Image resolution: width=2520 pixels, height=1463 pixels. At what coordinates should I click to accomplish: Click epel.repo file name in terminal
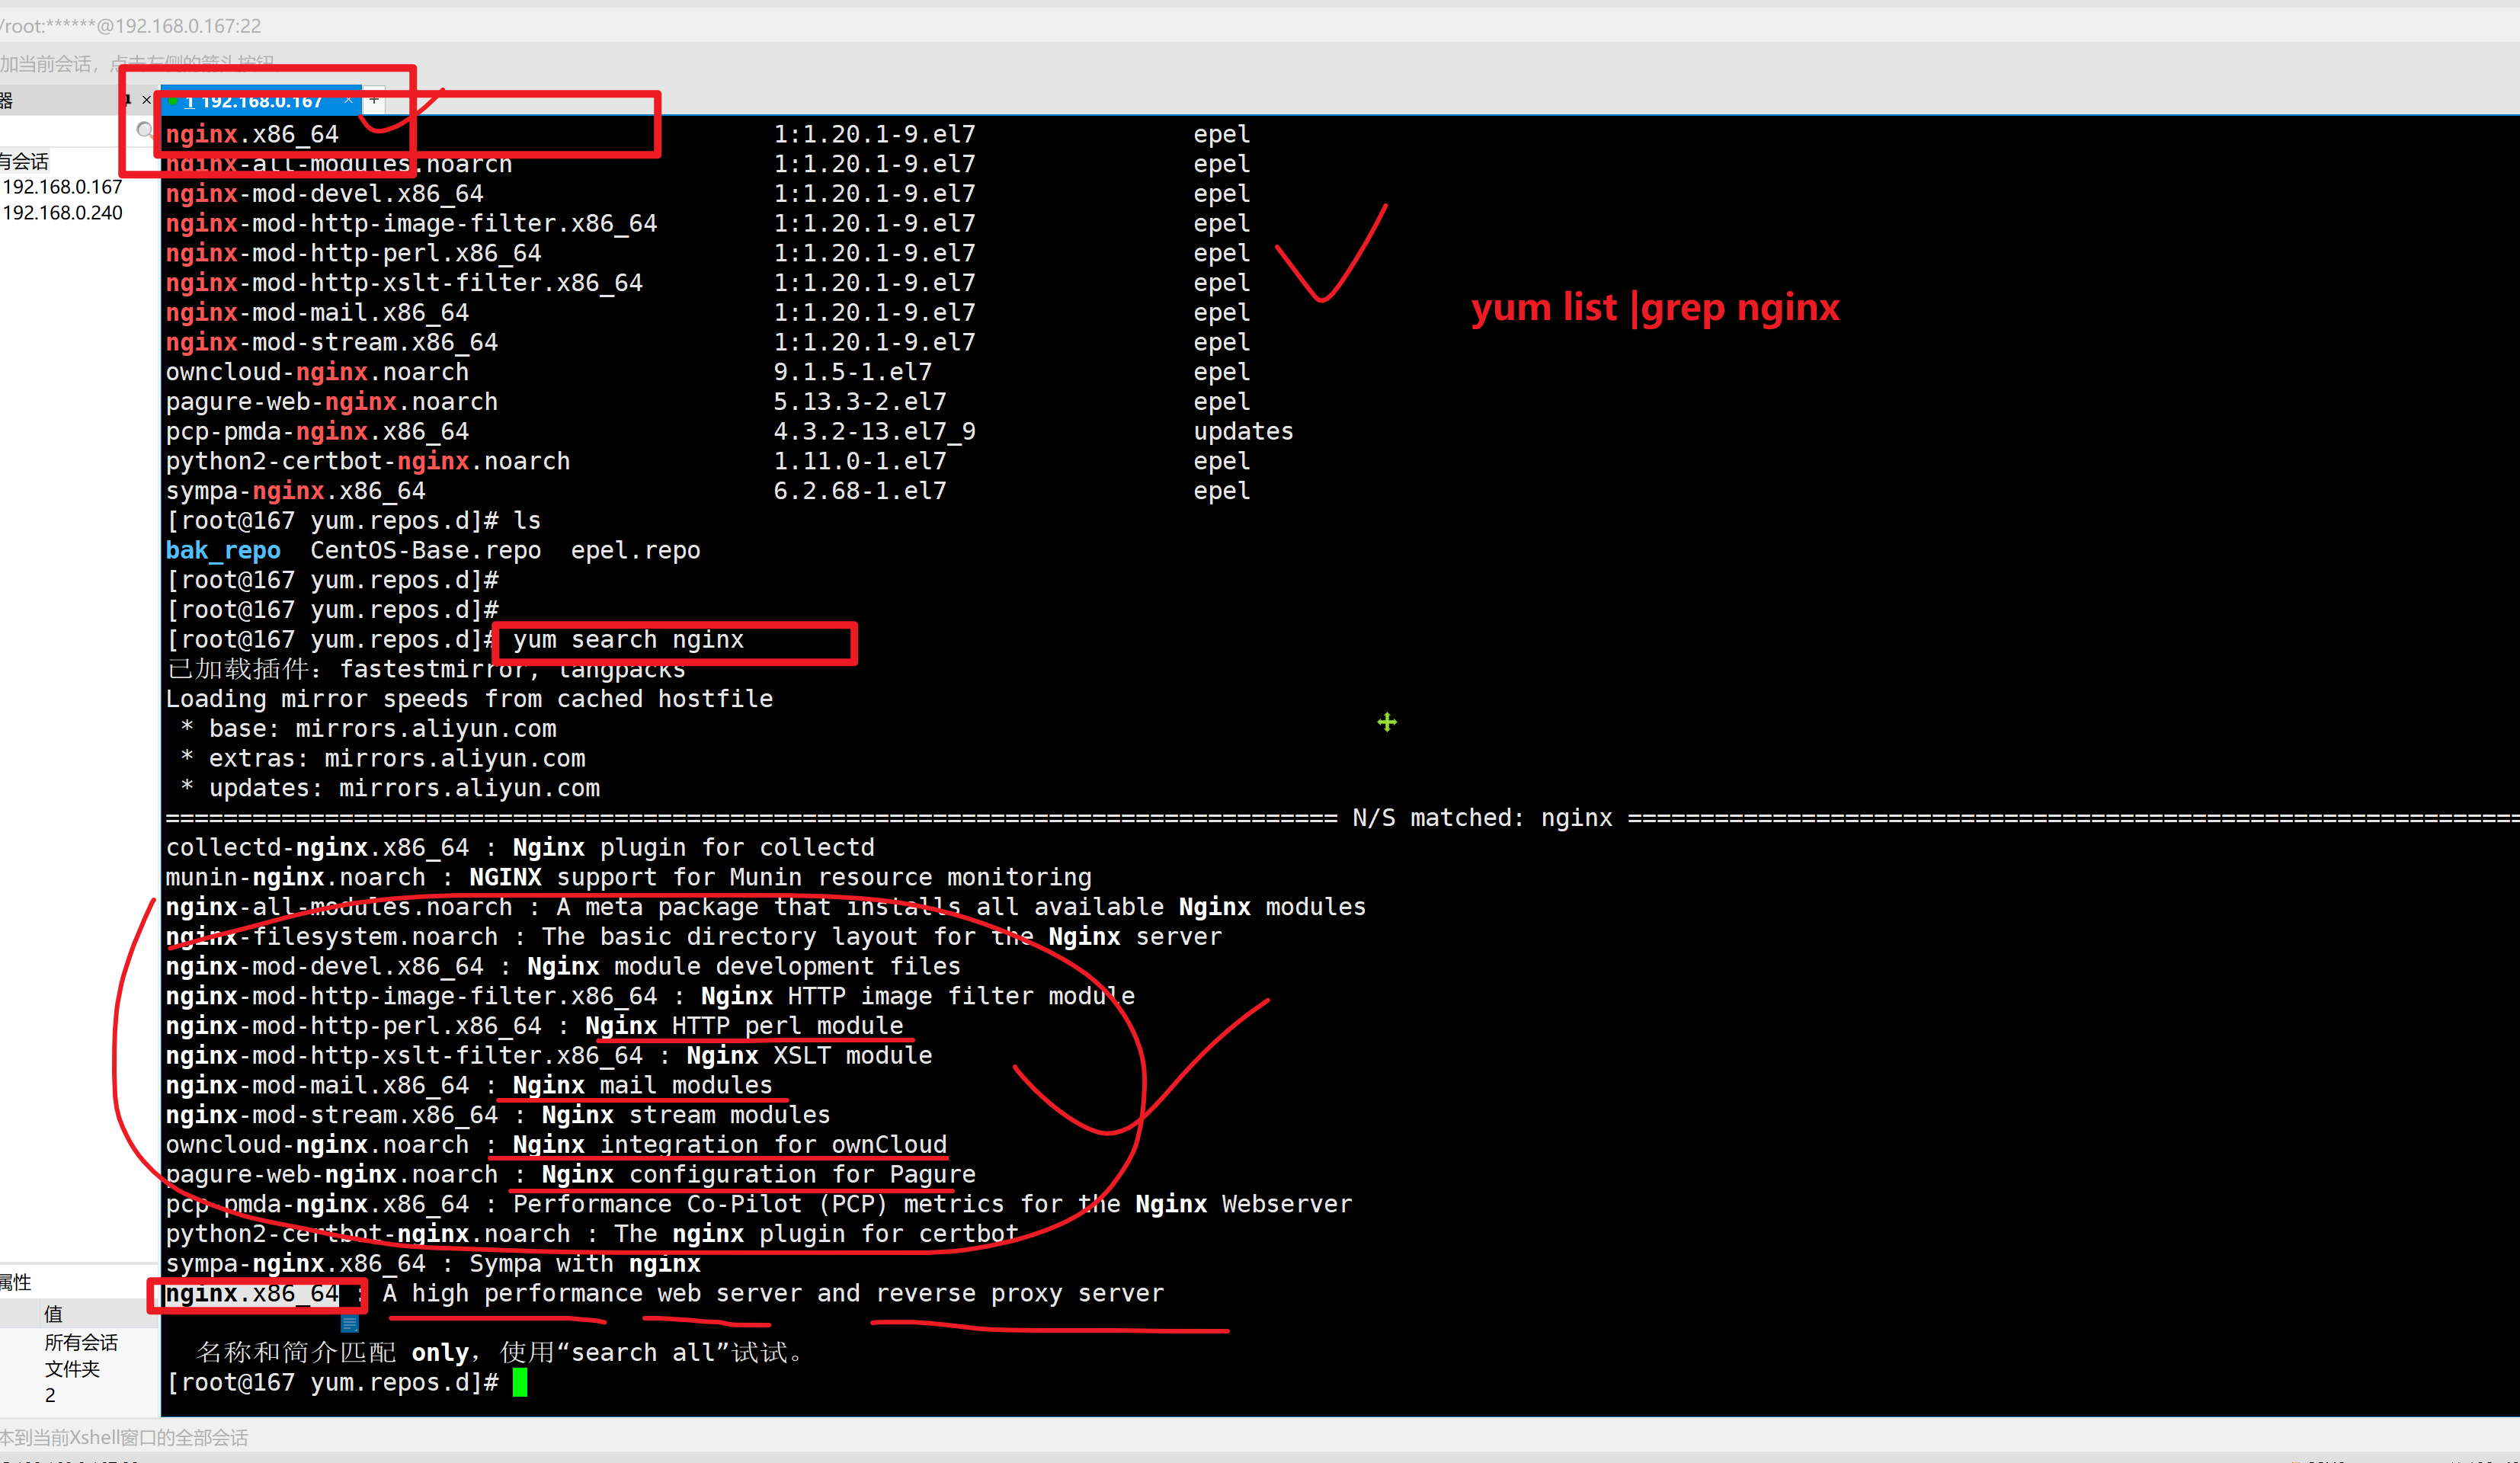(636, 551)
